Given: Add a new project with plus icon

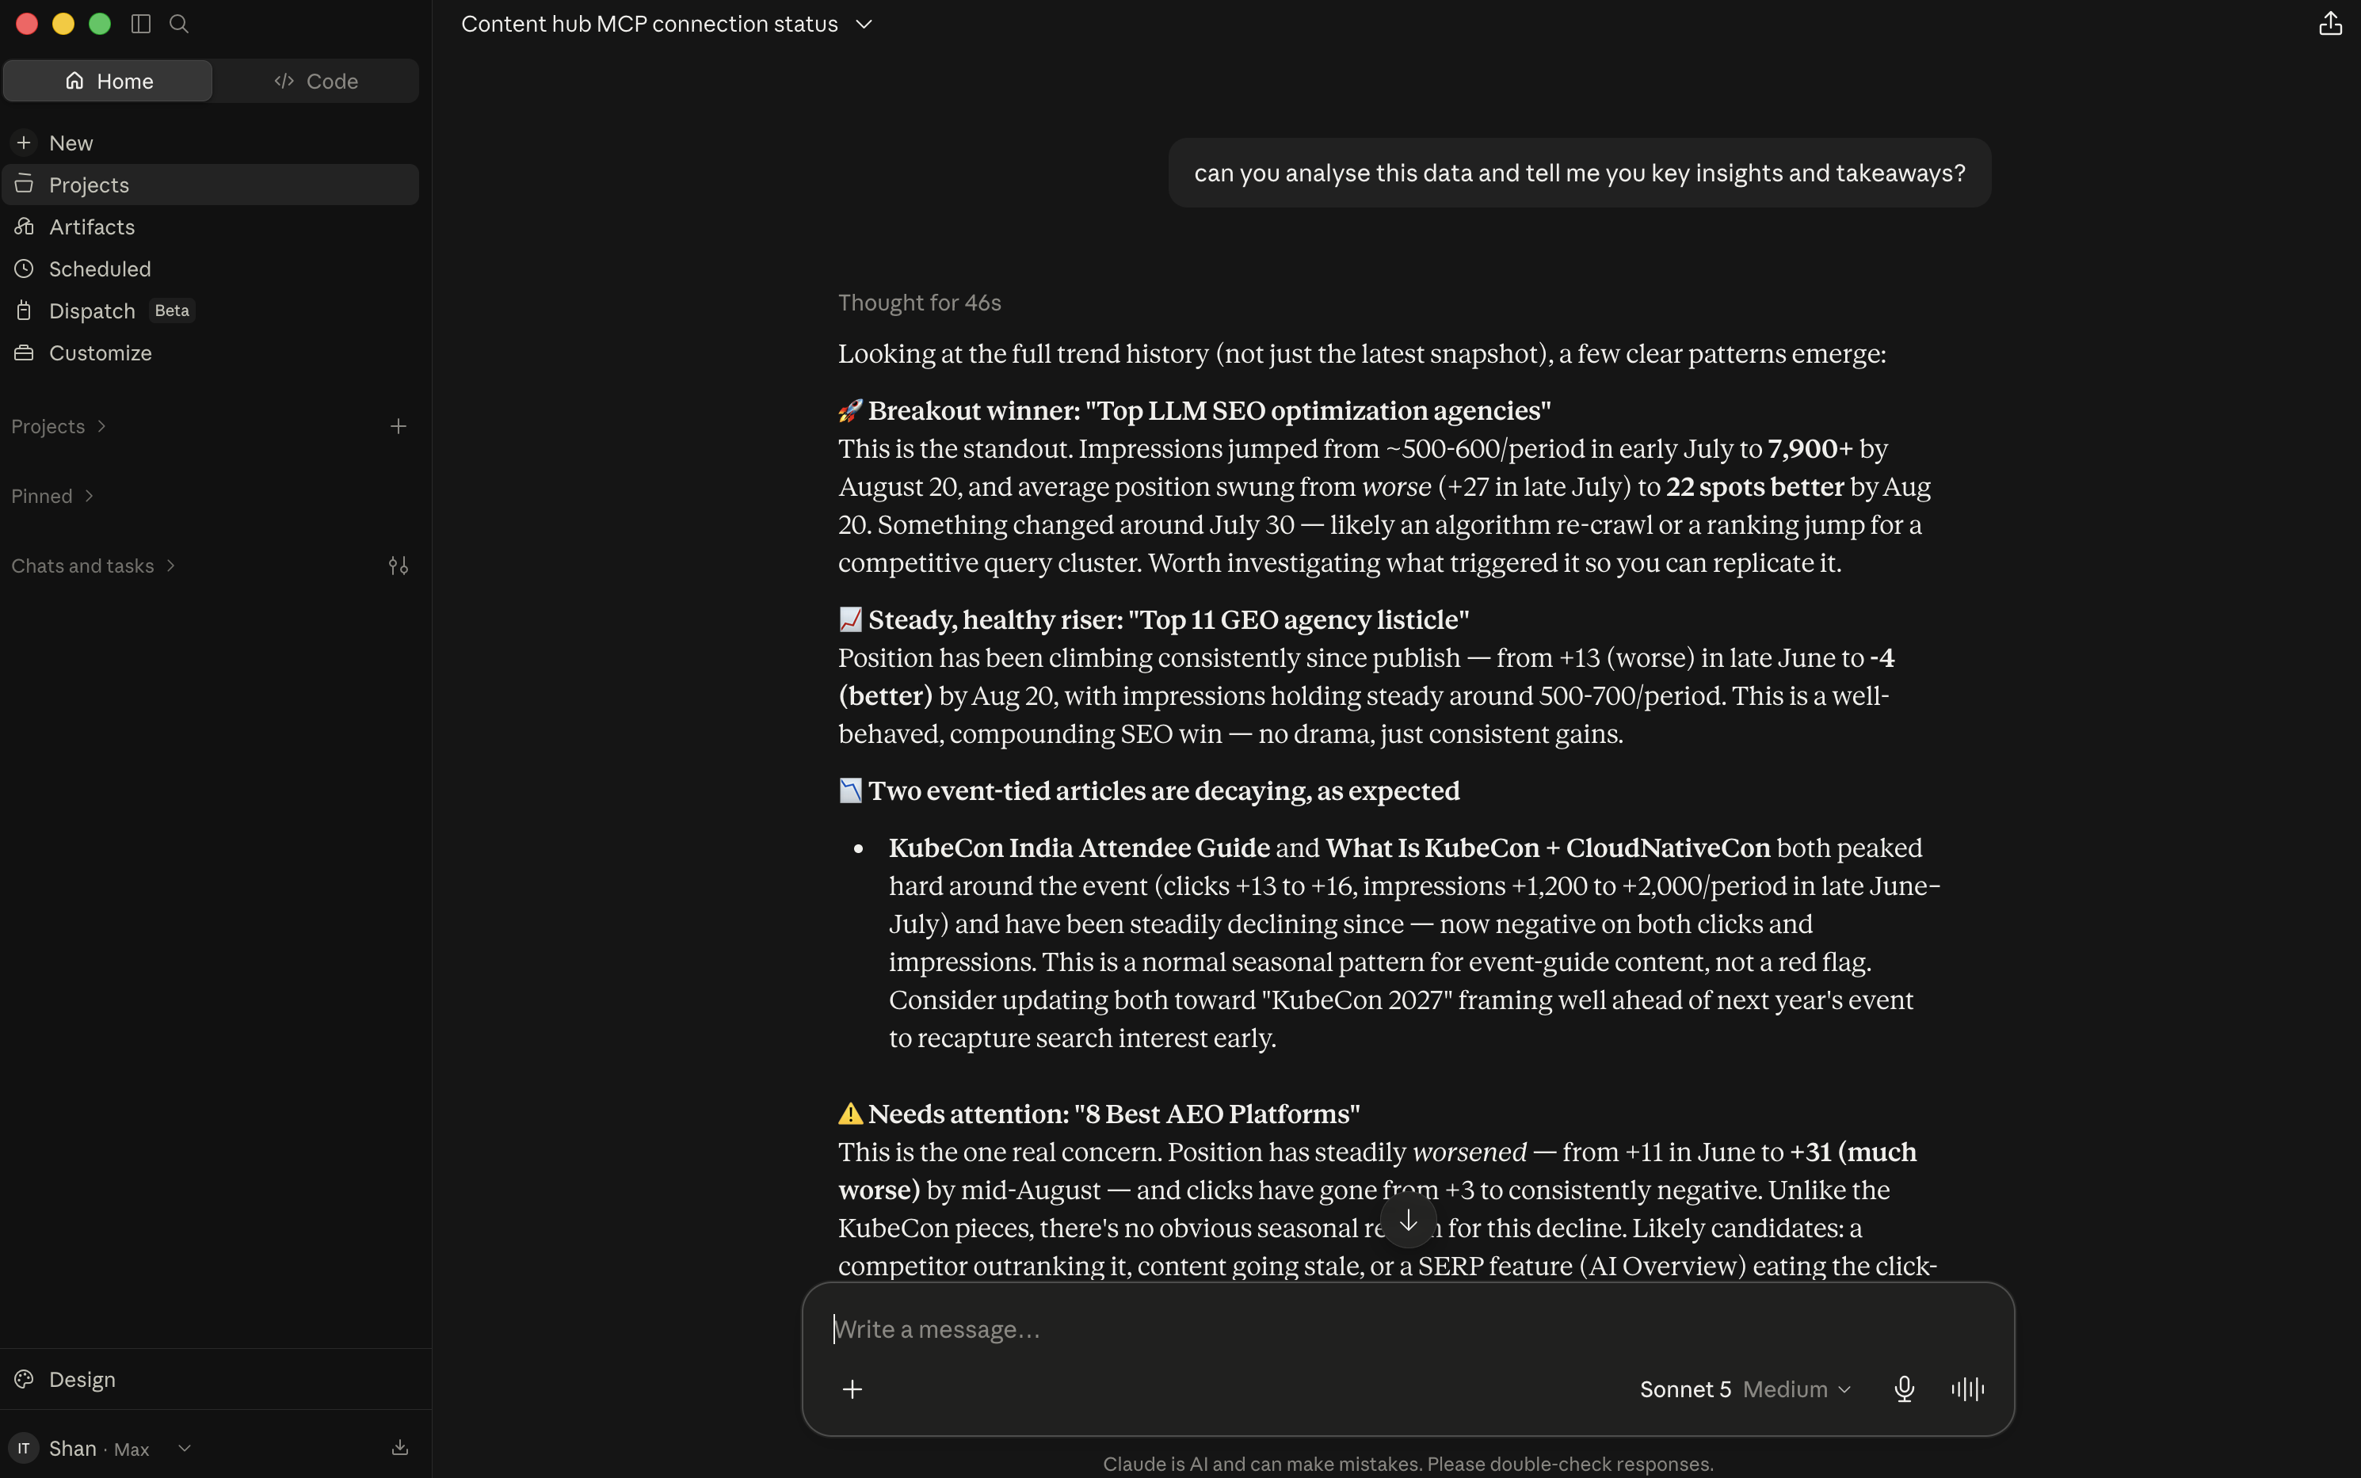Looking at the screenshot, I should pyautogui.click(x=398, y=426).
